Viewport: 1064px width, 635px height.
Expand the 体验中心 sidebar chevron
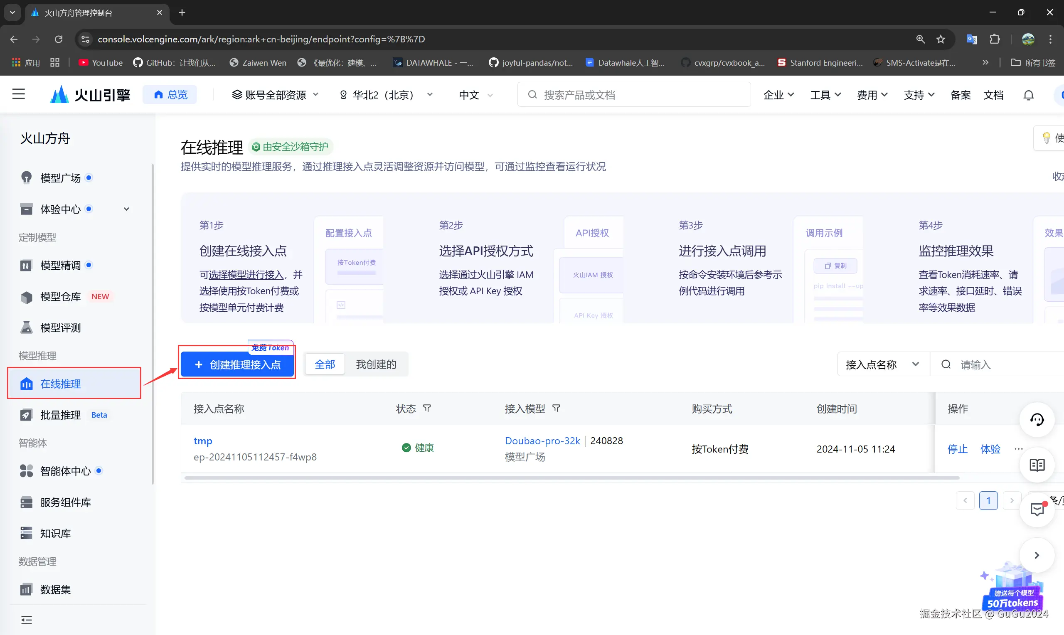tap(126, 209)
